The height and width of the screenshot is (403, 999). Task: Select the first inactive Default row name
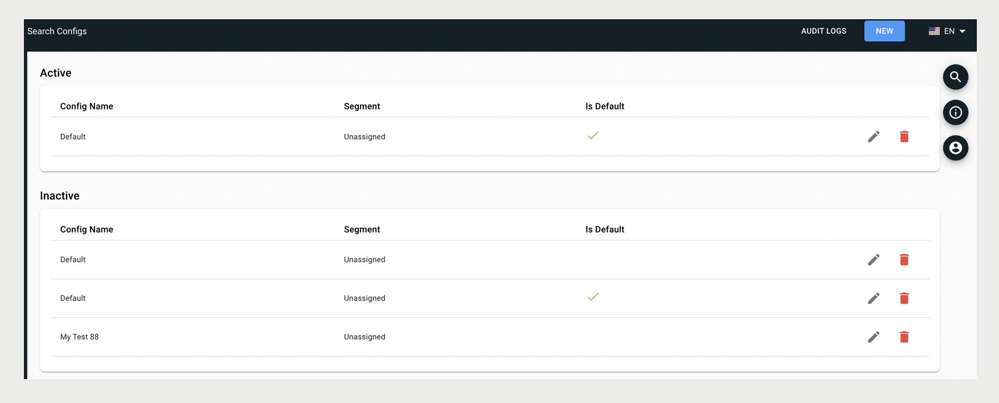click(x=73, y=260)
